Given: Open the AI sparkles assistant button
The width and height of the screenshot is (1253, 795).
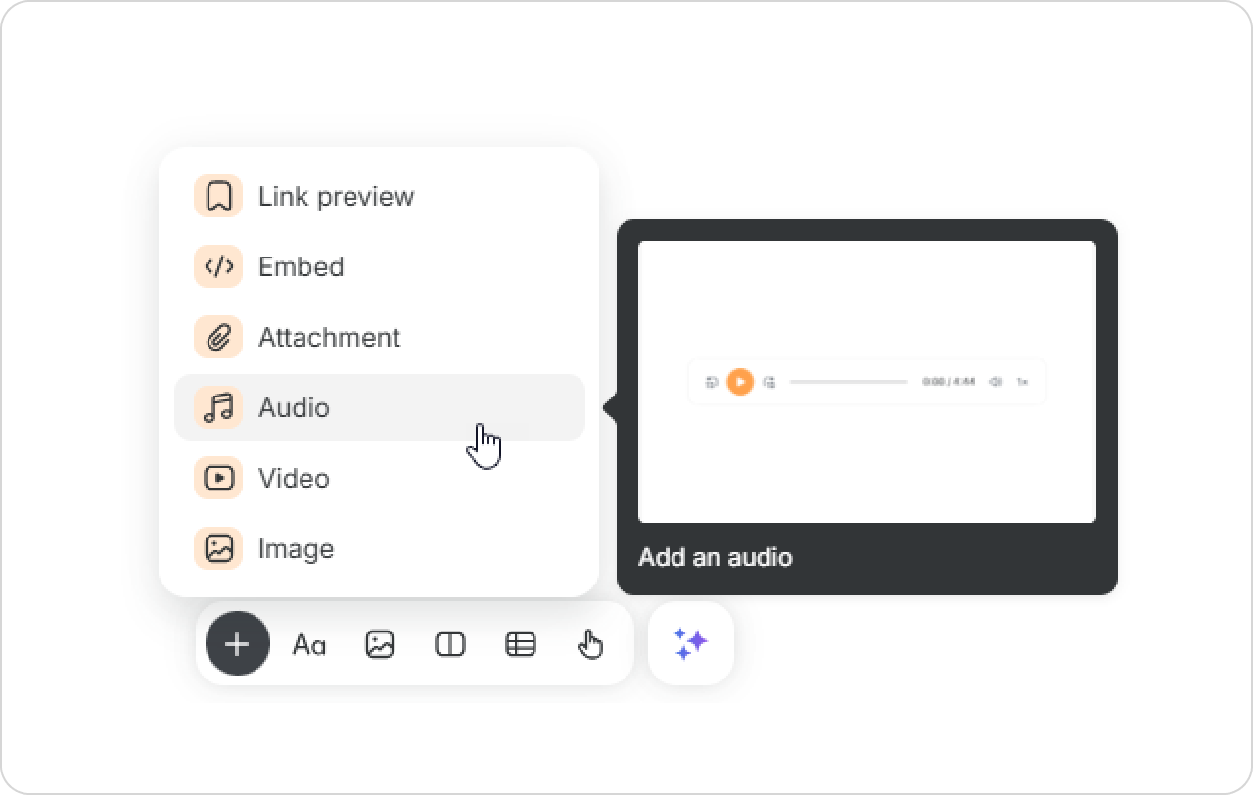Looking at the screenshot, I should [691, 643].
